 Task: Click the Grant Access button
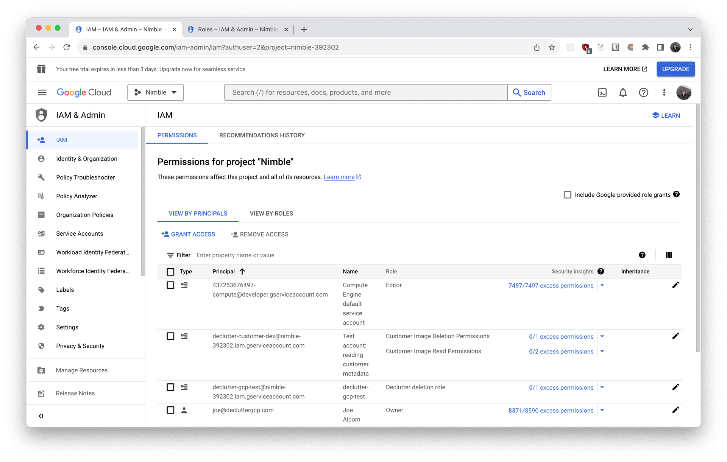(x=188, y=234)
